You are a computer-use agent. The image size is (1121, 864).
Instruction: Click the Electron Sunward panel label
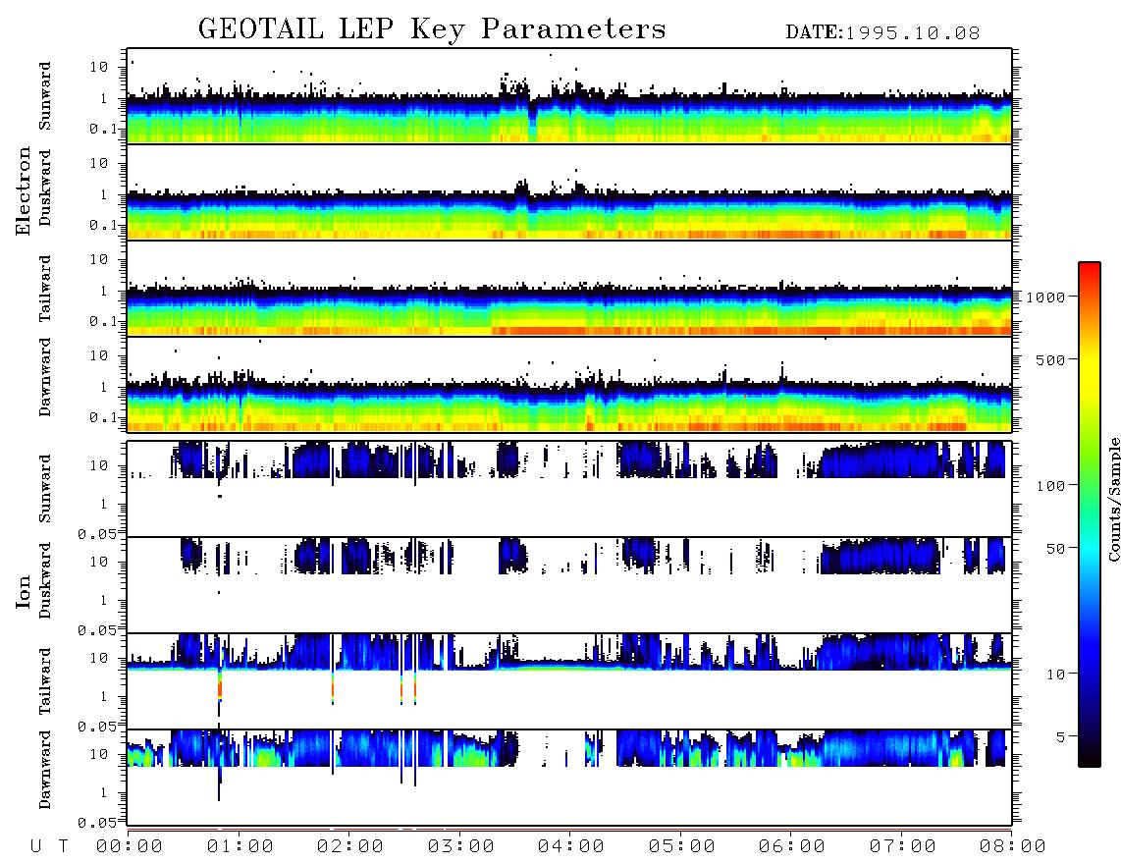(45, 96)
